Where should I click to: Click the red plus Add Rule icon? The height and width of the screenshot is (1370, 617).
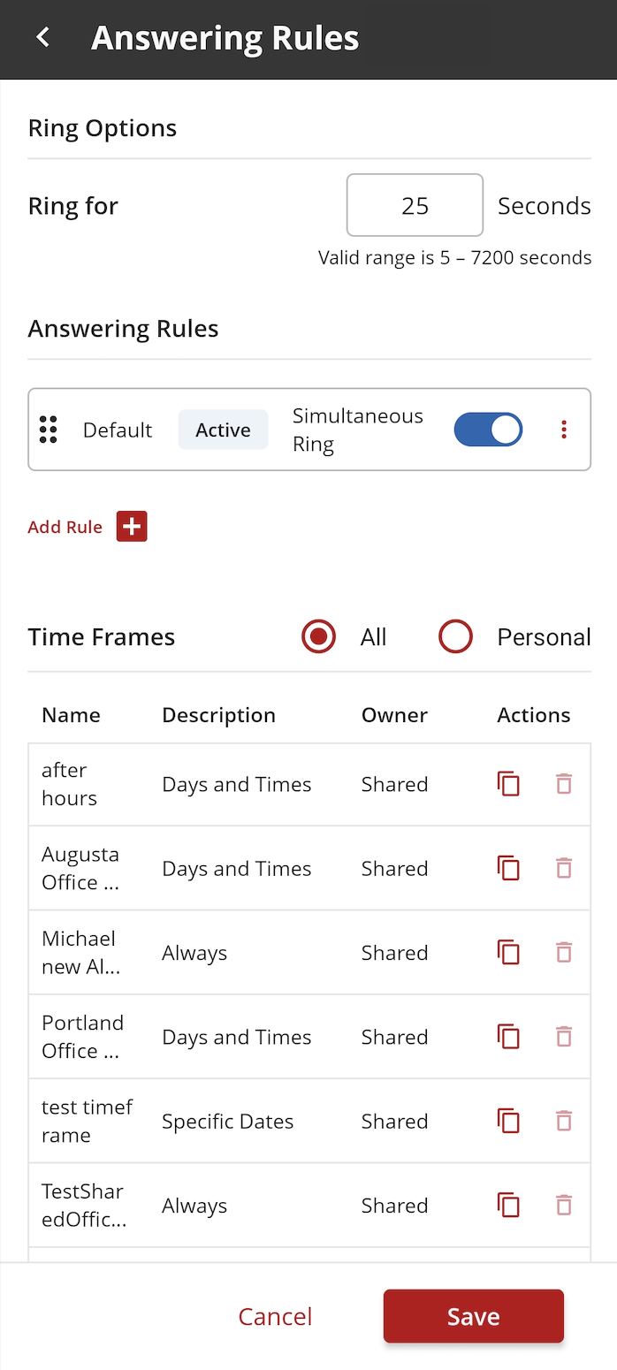tap(132, 527)
